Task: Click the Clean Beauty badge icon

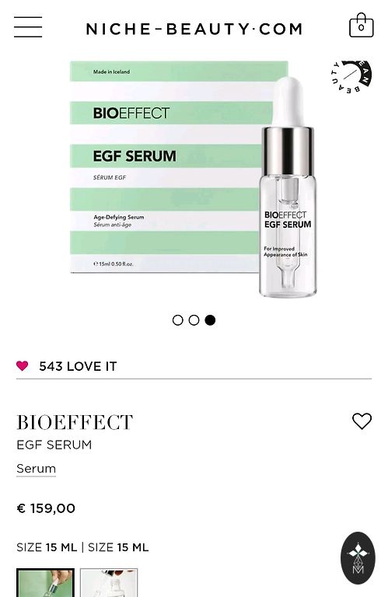Action: pyautogui.click(x=351, y=76)
